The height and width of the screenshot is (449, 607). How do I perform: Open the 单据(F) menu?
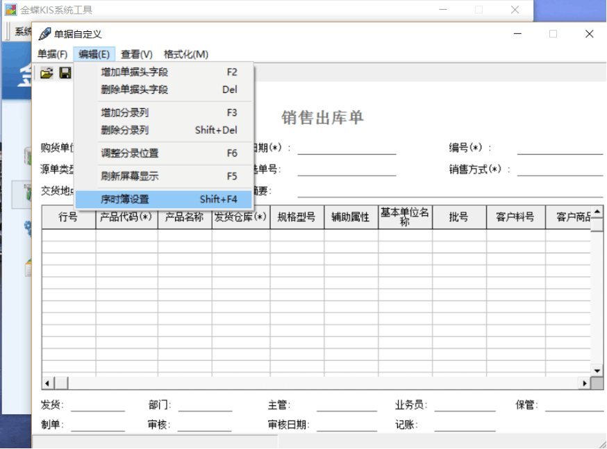click(x=53, y=54)
